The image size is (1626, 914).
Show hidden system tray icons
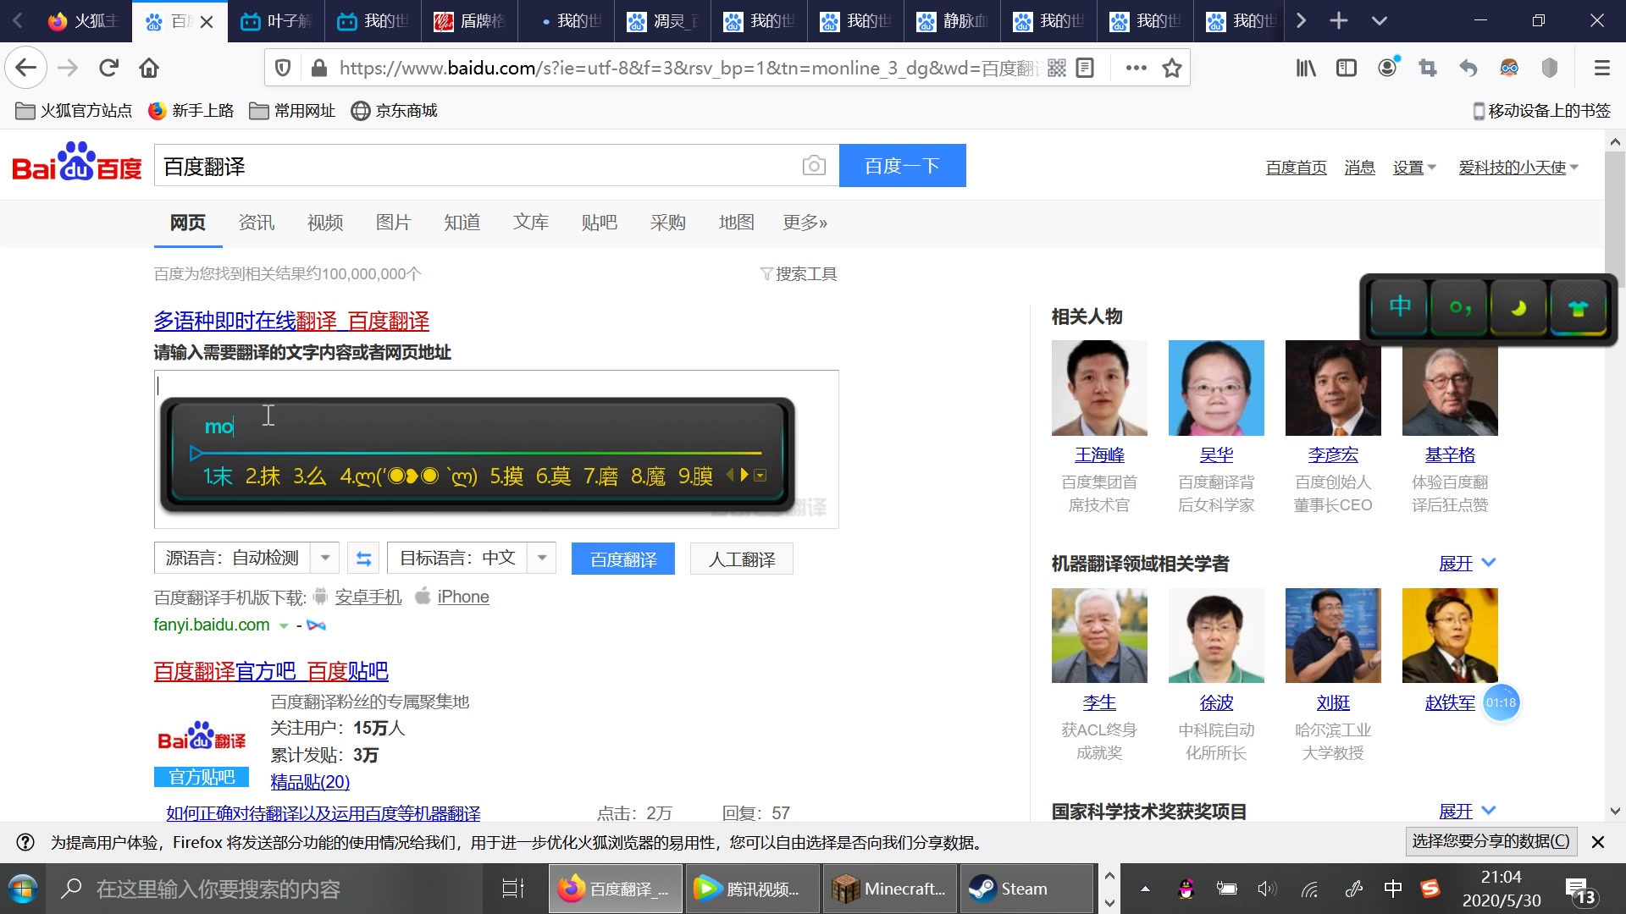point(1145,889)
